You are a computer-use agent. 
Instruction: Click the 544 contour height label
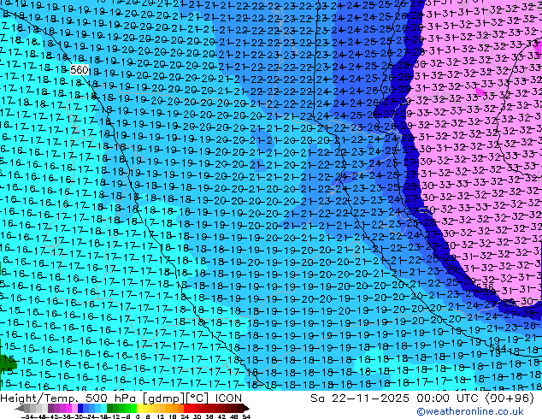point(498,349)
